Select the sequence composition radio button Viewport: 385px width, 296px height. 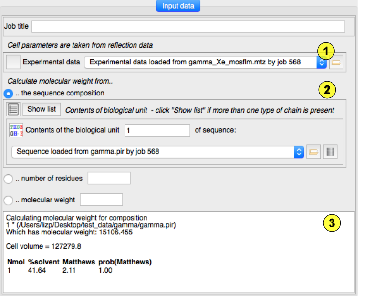(x=8, y=93)
